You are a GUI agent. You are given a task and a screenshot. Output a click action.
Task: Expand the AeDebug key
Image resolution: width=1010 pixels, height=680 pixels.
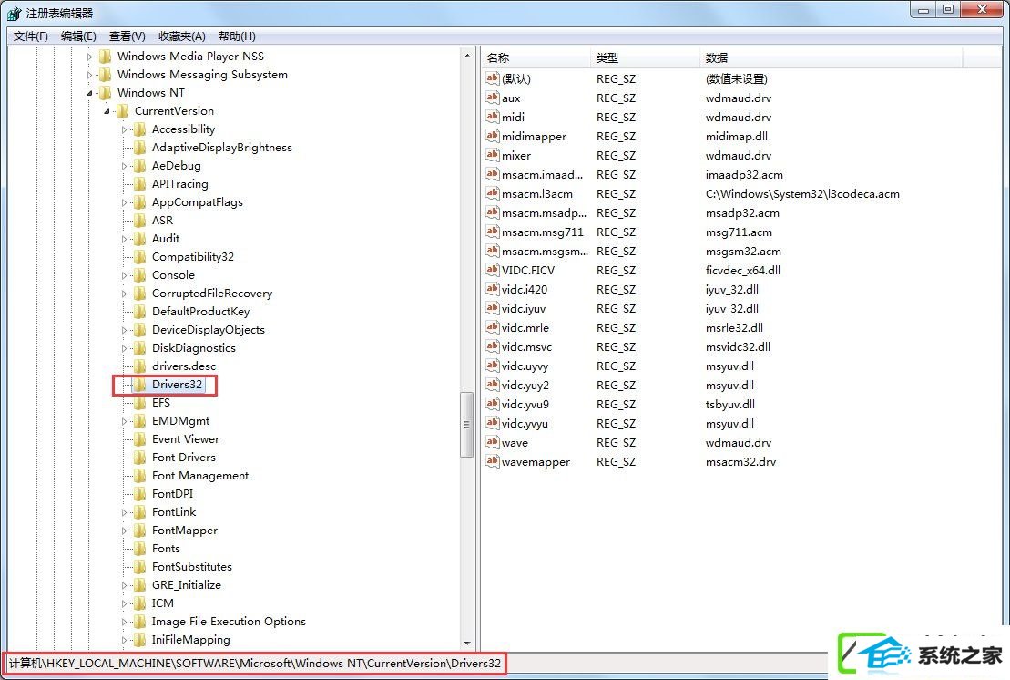tap(125, 166)
